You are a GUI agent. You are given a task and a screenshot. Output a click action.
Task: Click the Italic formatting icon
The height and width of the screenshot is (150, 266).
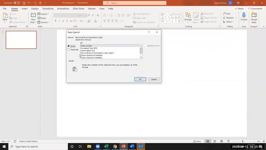59,21
